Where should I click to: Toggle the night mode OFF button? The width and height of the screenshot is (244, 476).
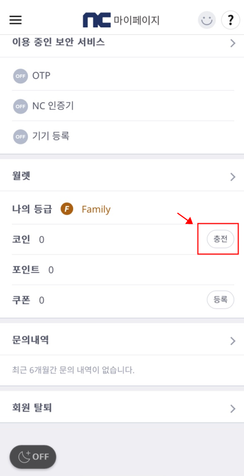pos(33,456)
